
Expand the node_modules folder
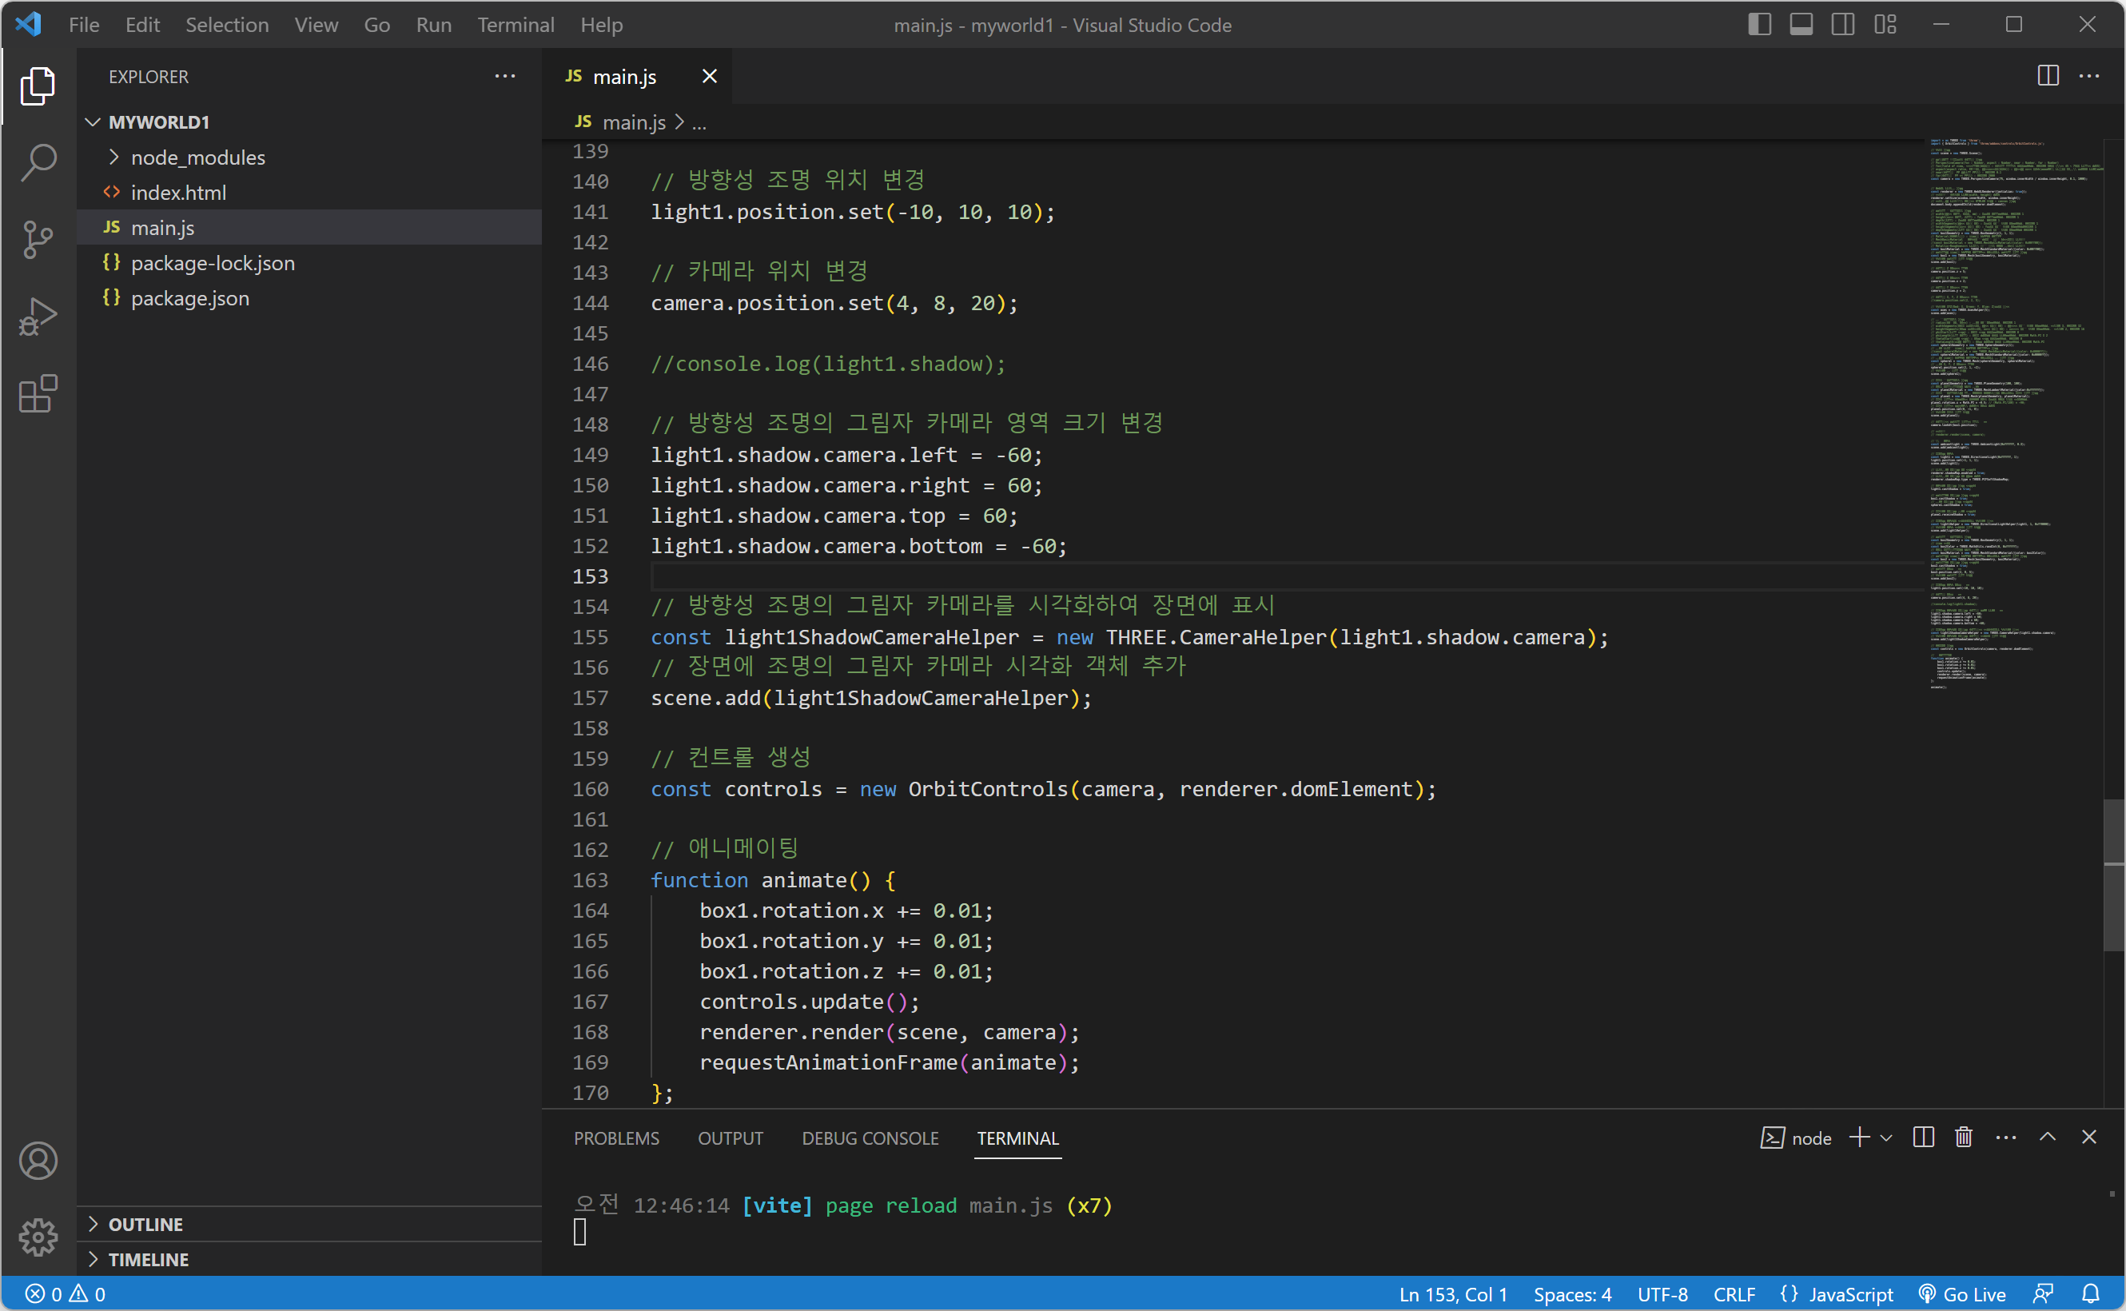click(x=197, y=157)
